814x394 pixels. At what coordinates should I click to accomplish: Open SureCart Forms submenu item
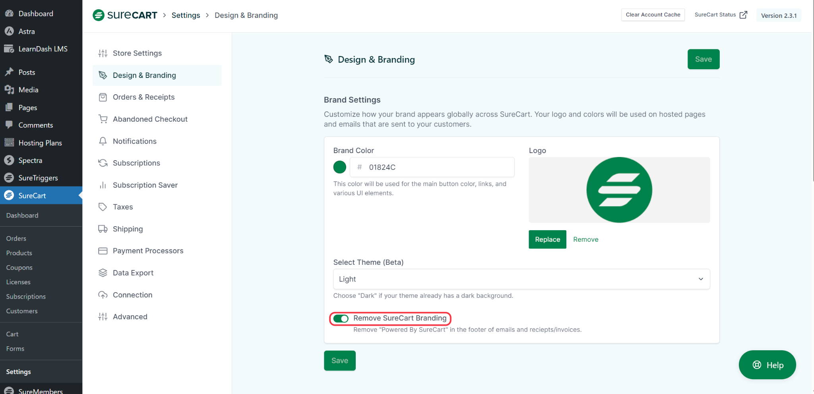click(15, 349)
